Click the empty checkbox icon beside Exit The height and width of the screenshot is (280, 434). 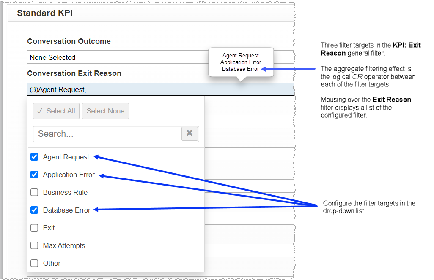34,228
